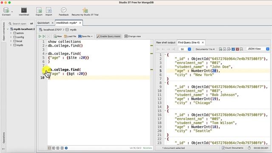Expand the config database

pos(11,37)
